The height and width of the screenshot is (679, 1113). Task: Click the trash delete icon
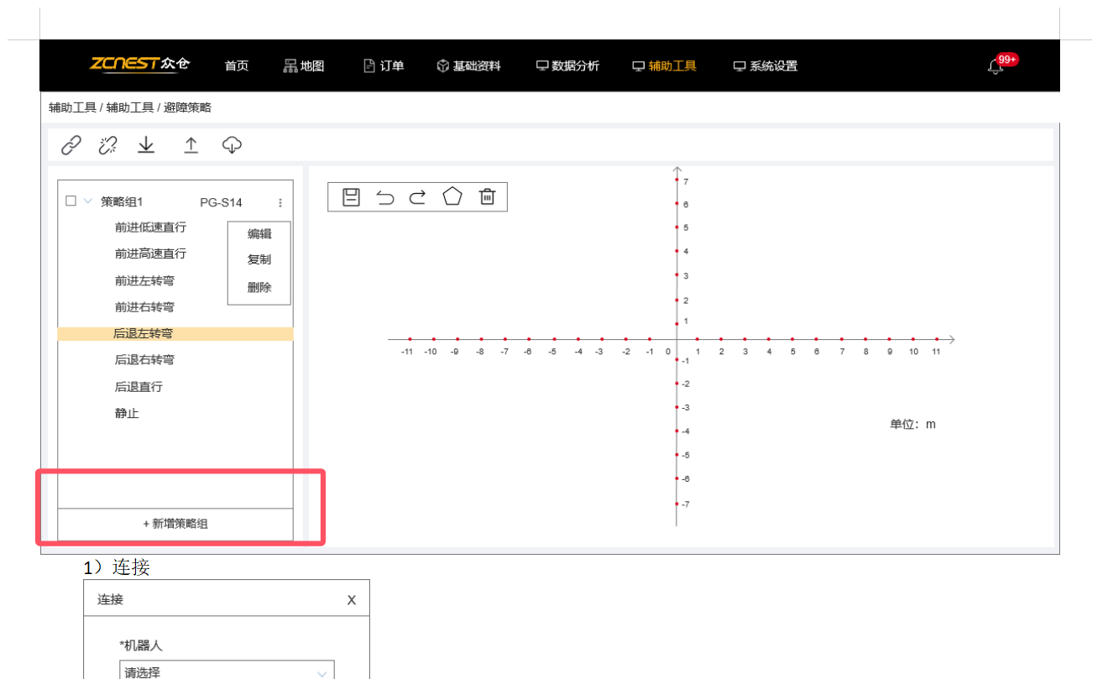(x=487, y=196)
